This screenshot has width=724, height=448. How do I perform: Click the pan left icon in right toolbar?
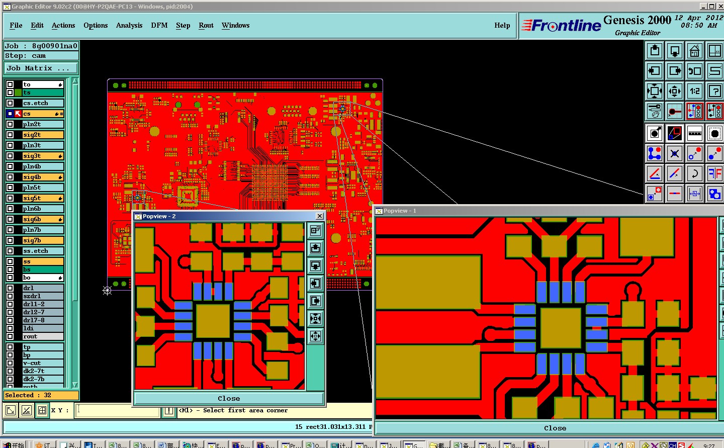[x=655, y=71]
